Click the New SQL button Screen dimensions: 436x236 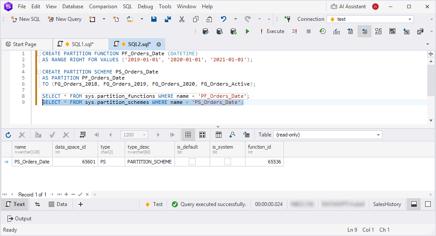[x=25, y=19]
